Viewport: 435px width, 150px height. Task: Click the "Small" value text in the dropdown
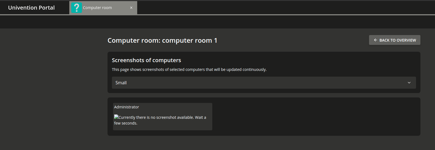[121, 83]
